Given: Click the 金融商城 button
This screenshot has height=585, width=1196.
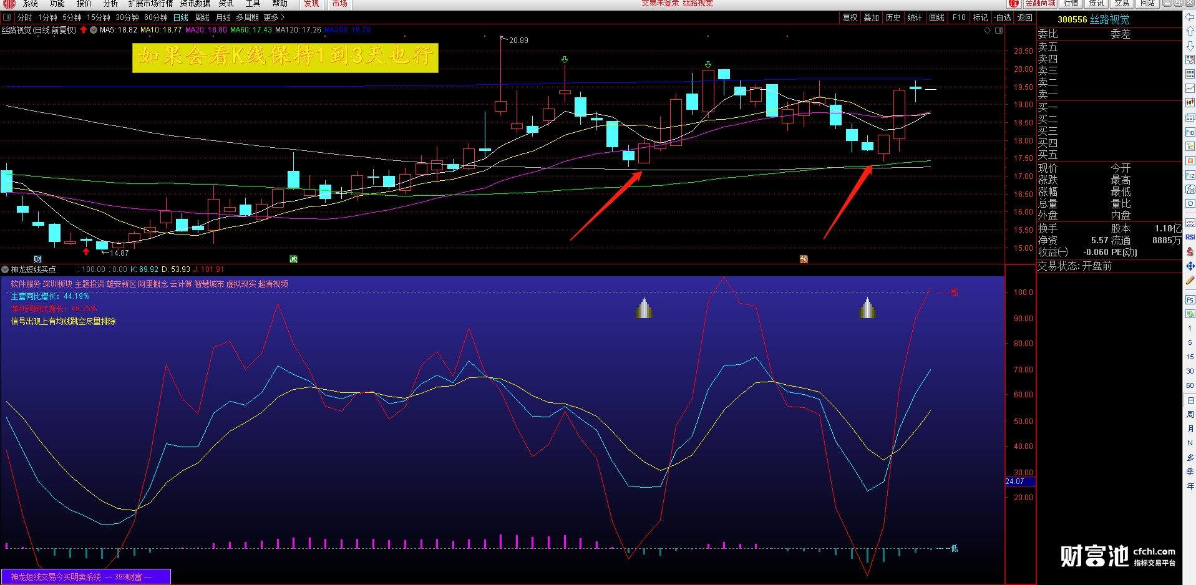Looking at the screenshot, I should tap(1040, 4).
